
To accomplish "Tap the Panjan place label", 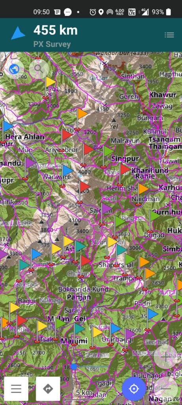I will (x=79, y=297).
